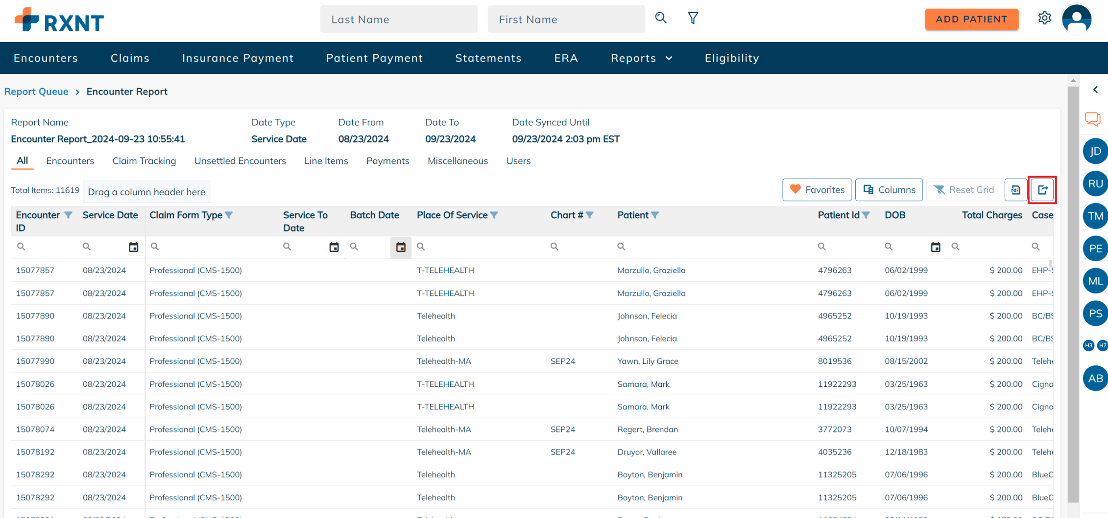Open the Columns chooser button
The image size is (1108, 518).
point(889,190)
